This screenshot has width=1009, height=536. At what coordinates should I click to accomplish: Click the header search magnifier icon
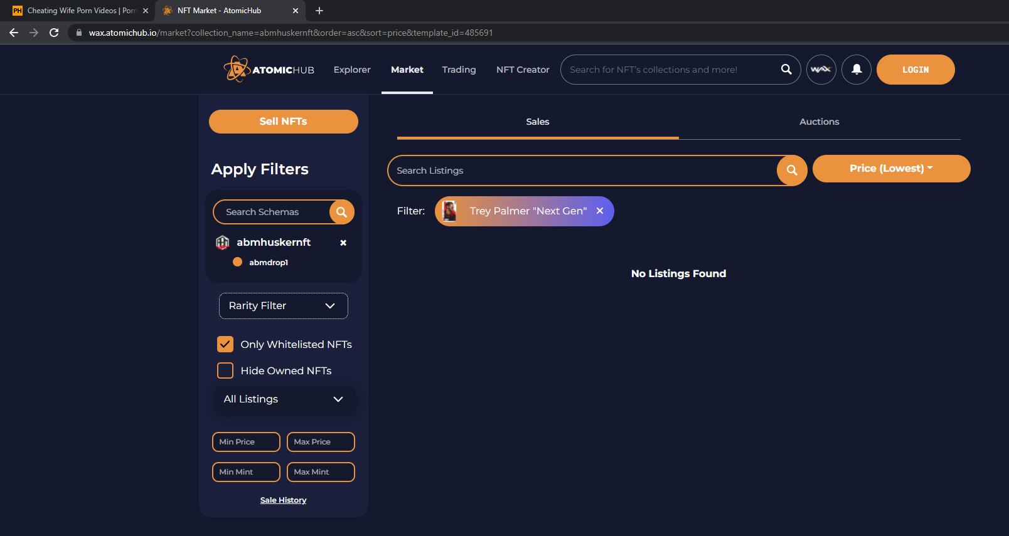pyautogui.click(x=786, y=70)
